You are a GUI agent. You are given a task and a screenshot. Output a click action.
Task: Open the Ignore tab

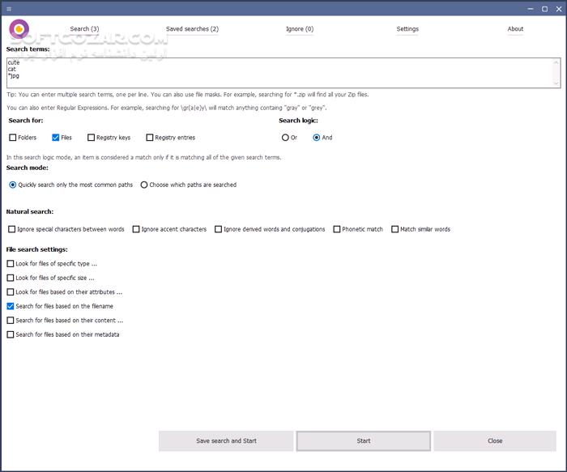tap(299, 29)
